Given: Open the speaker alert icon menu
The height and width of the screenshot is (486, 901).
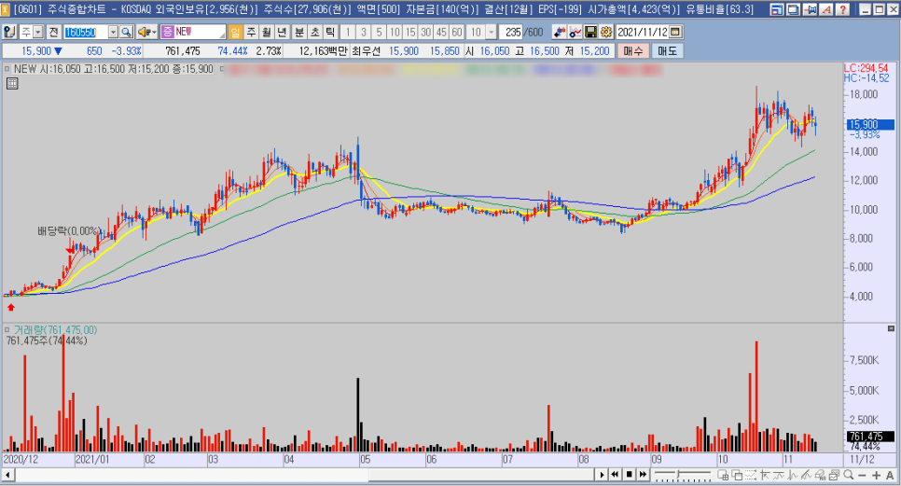Looking at the screenshot, I should click(x=147, y=32).
